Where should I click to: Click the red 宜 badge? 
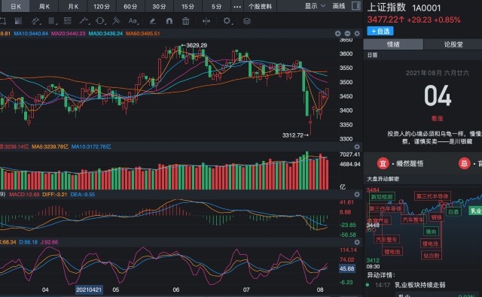[383, 163]
